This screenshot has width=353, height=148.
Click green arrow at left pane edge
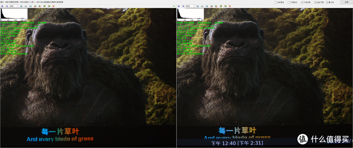[174, 6]
